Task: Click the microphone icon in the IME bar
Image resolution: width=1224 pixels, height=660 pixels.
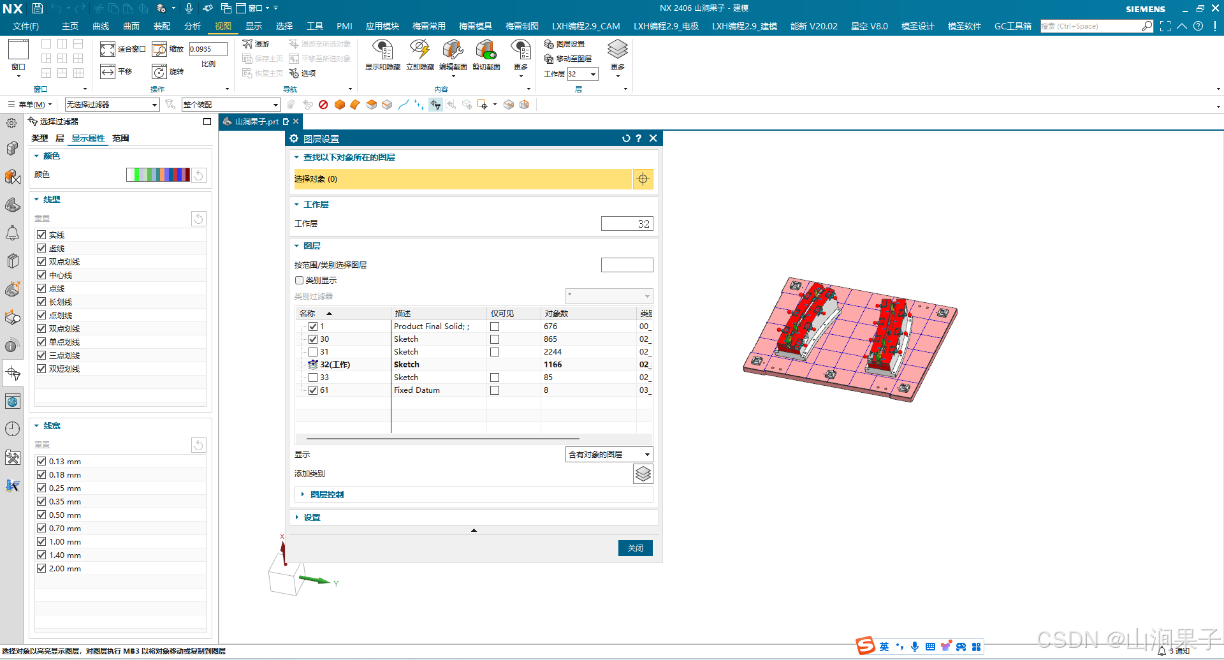Action: tap(915, 647)
